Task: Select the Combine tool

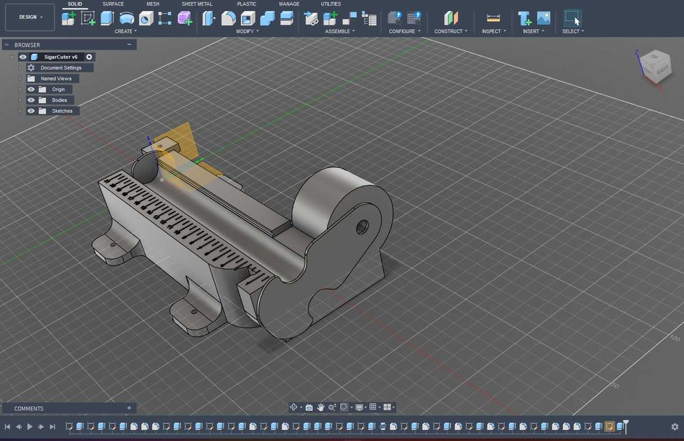Action: (267, 18)
